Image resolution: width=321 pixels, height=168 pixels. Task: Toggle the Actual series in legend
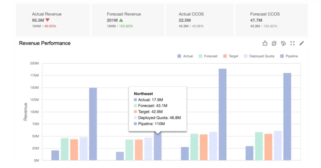coord(185,56)
